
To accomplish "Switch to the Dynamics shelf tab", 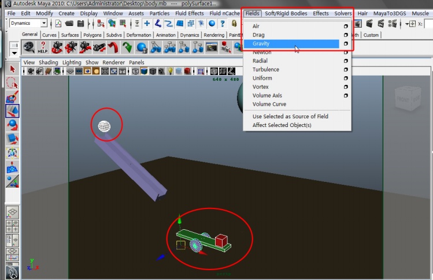I will (x=190, y=35).
